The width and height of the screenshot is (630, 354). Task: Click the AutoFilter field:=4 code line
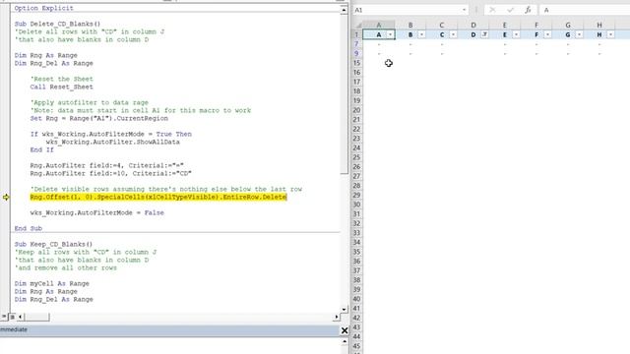pos(107,165)
